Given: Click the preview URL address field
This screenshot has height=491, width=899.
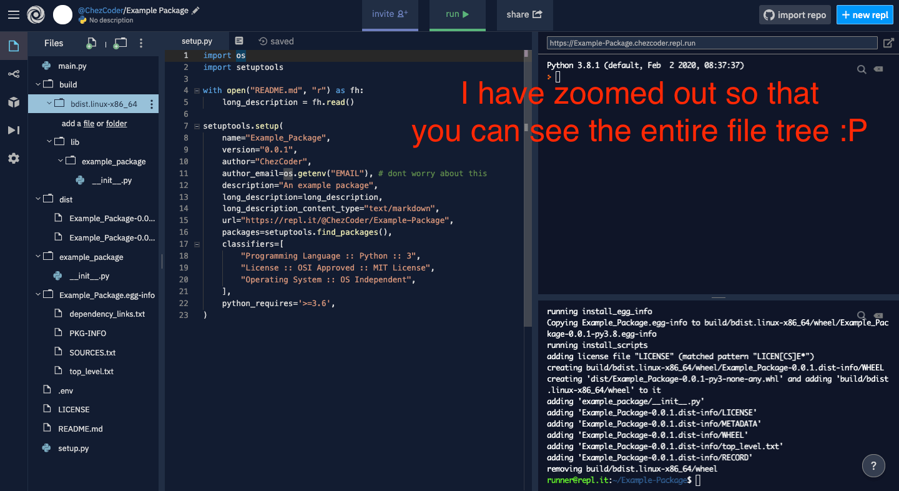Looking at the screenshot, I should (x=712, y=43).
